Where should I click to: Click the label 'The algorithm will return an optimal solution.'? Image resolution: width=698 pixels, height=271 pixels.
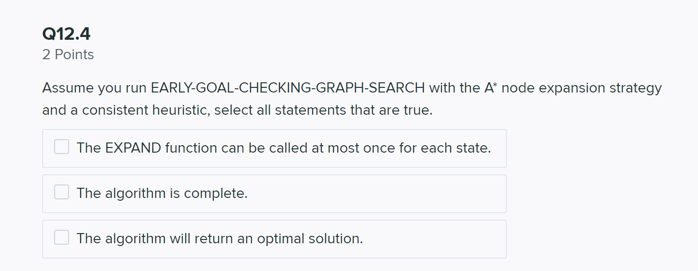tap(220, 239)
